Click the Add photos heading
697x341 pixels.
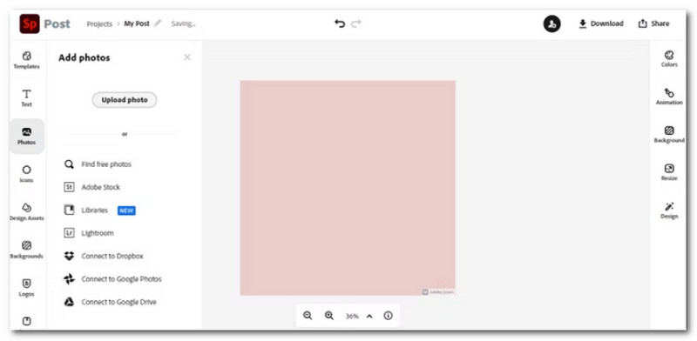click(x=84, y=57)
